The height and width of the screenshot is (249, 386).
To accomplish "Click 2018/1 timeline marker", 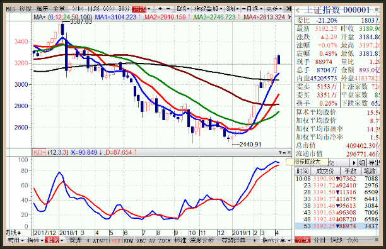I will (69, 233).
